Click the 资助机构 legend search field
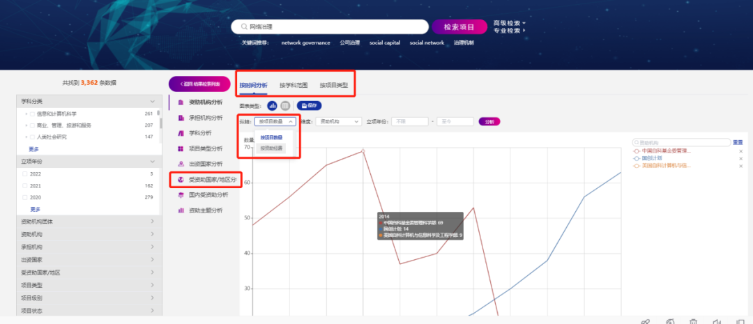Image resolution: width=753 pixels, height=324 pixels. click(x=680, y=142)
